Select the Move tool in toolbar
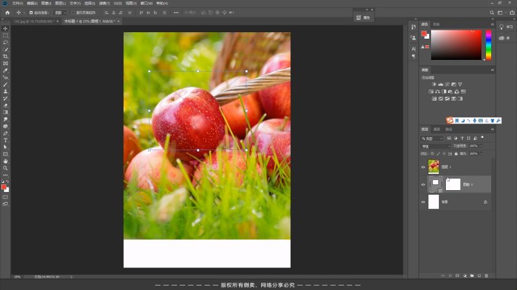517x290 pixels. 5,28
